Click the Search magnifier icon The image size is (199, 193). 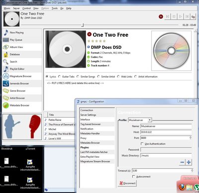[6, 62]
